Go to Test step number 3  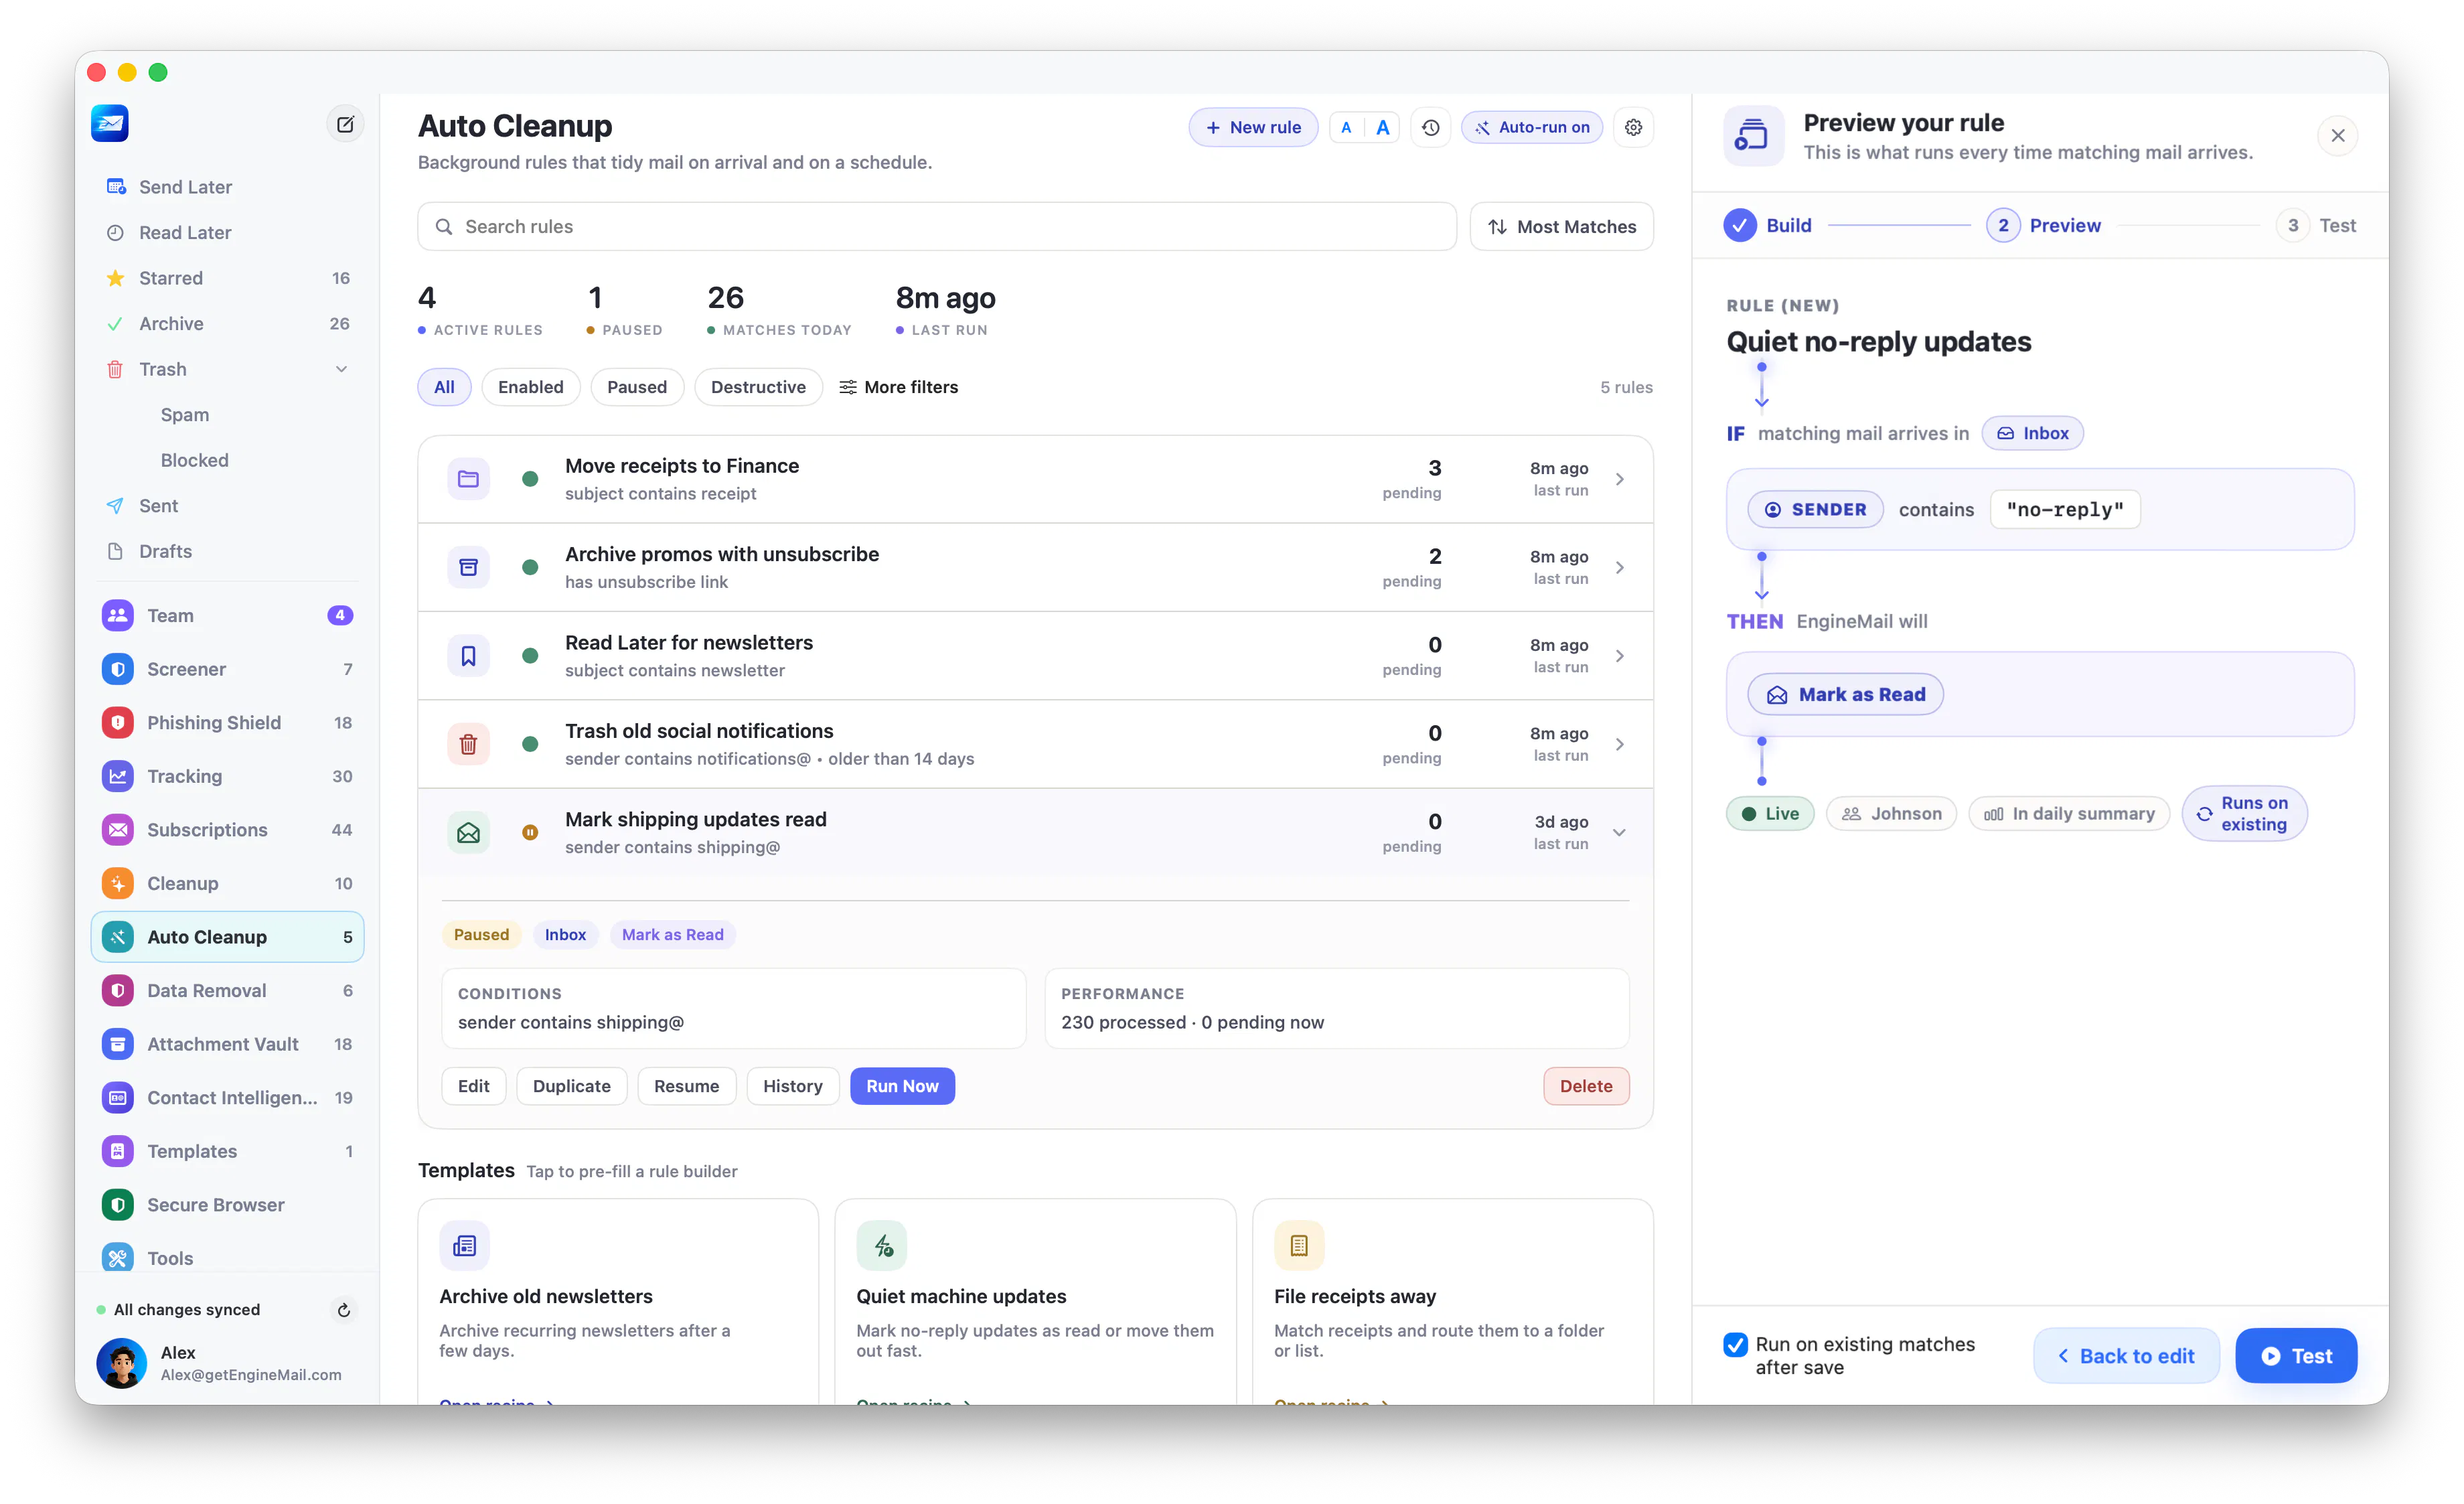click(2317, 226)
